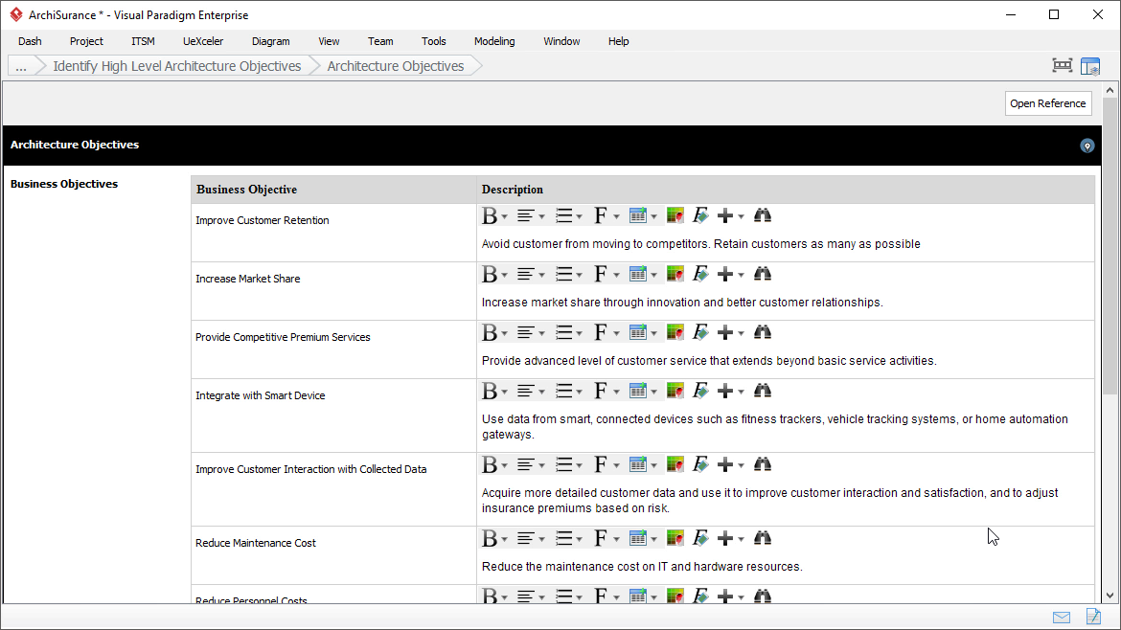Click color icon in Provide Competitive Premium Services row
Viewport: 1121px width, 630px height.
click(675, 333)
